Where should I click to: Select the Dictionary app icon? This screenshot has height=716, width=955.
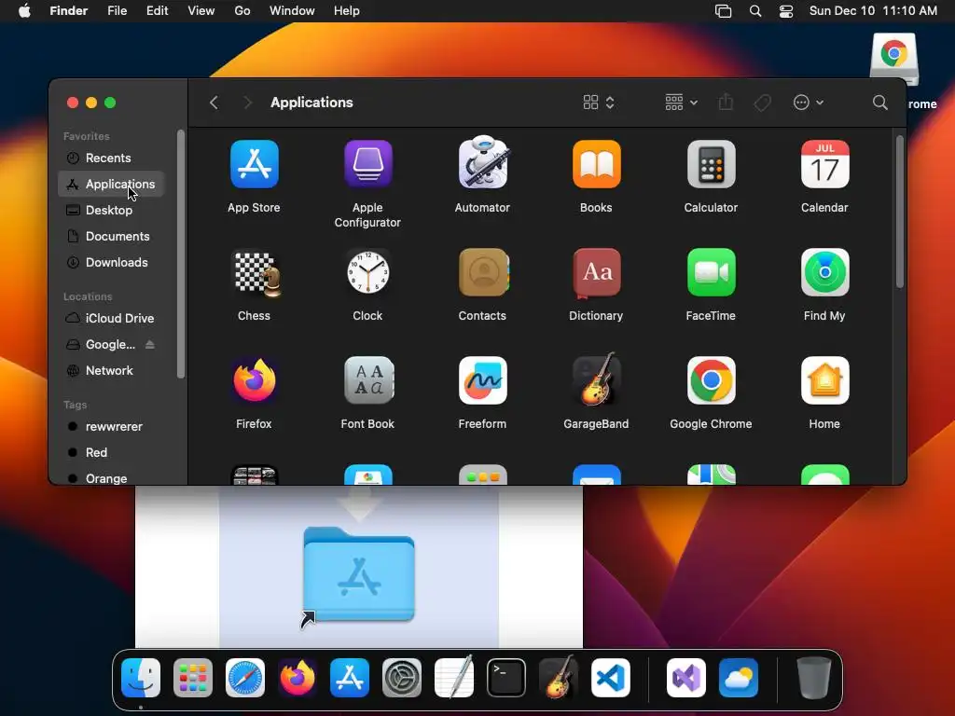click(x=596, y=273)
